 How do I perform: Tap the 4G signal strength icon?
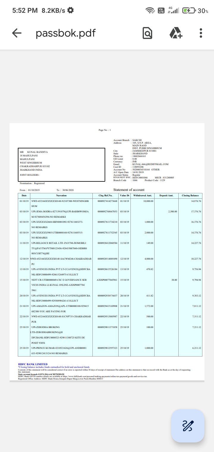(174, 10)
